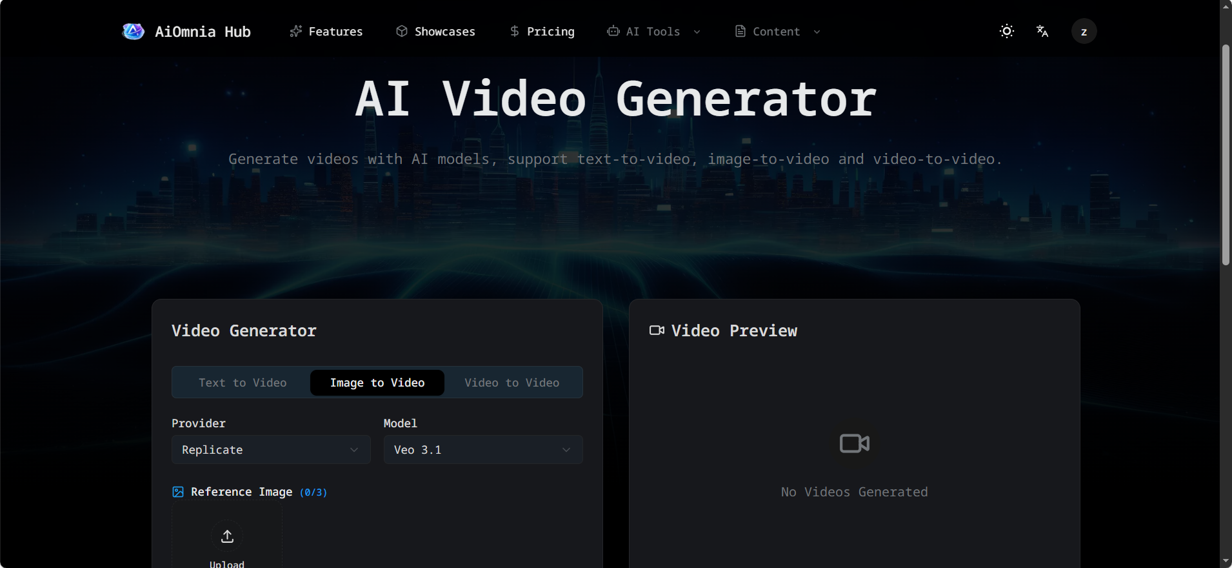Open the AiOmnia Hub home link
The image size is (1232, 568).
coord(186,31)
